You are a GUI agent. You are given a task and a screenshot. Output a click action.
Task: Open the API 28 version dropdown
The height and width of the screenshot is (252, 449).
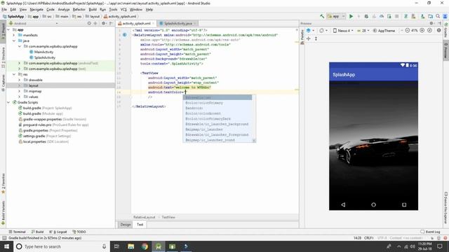pos(363,30)
